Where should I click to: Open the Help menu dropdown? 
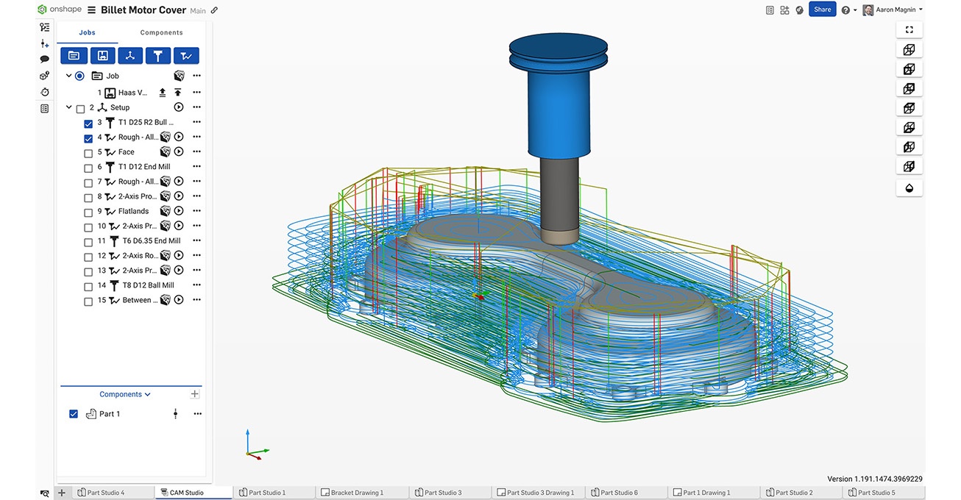point(848,10)
